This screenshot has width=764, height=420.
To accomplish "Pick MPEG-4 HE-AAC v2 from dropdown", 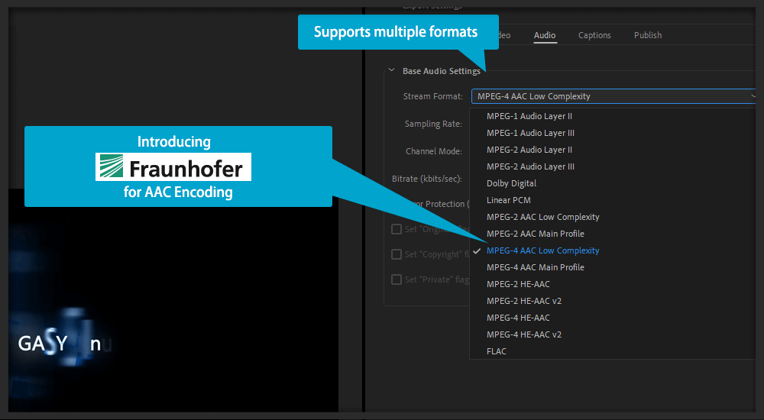I will tap(524, 334).
